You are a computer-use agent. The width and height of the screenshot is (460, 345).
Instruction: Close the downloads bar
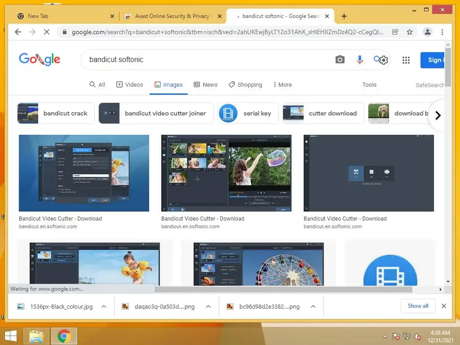tap(444, 306)
